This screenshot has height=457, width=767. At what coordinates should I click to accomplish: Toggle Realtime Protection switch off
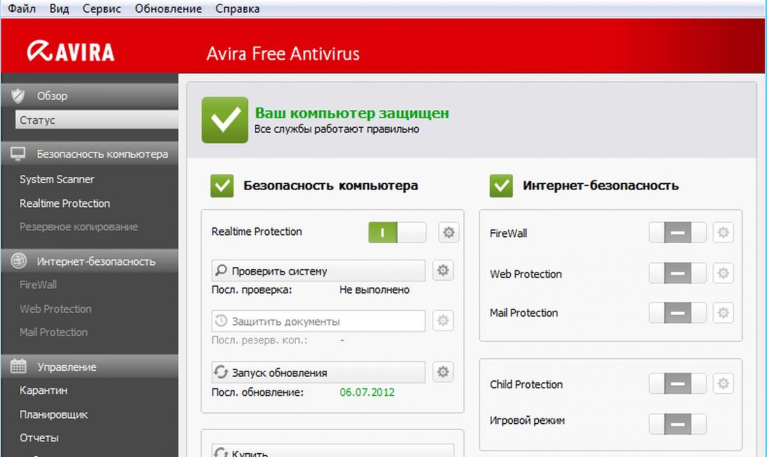coord(397,232)
